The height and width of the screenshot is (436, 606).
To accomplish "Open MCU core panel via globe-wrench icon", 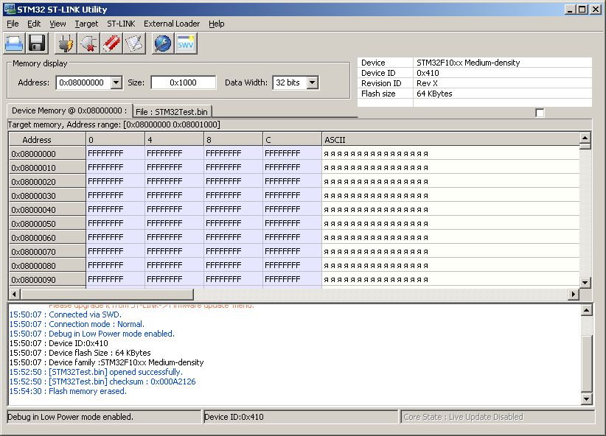I will point(162,43).
